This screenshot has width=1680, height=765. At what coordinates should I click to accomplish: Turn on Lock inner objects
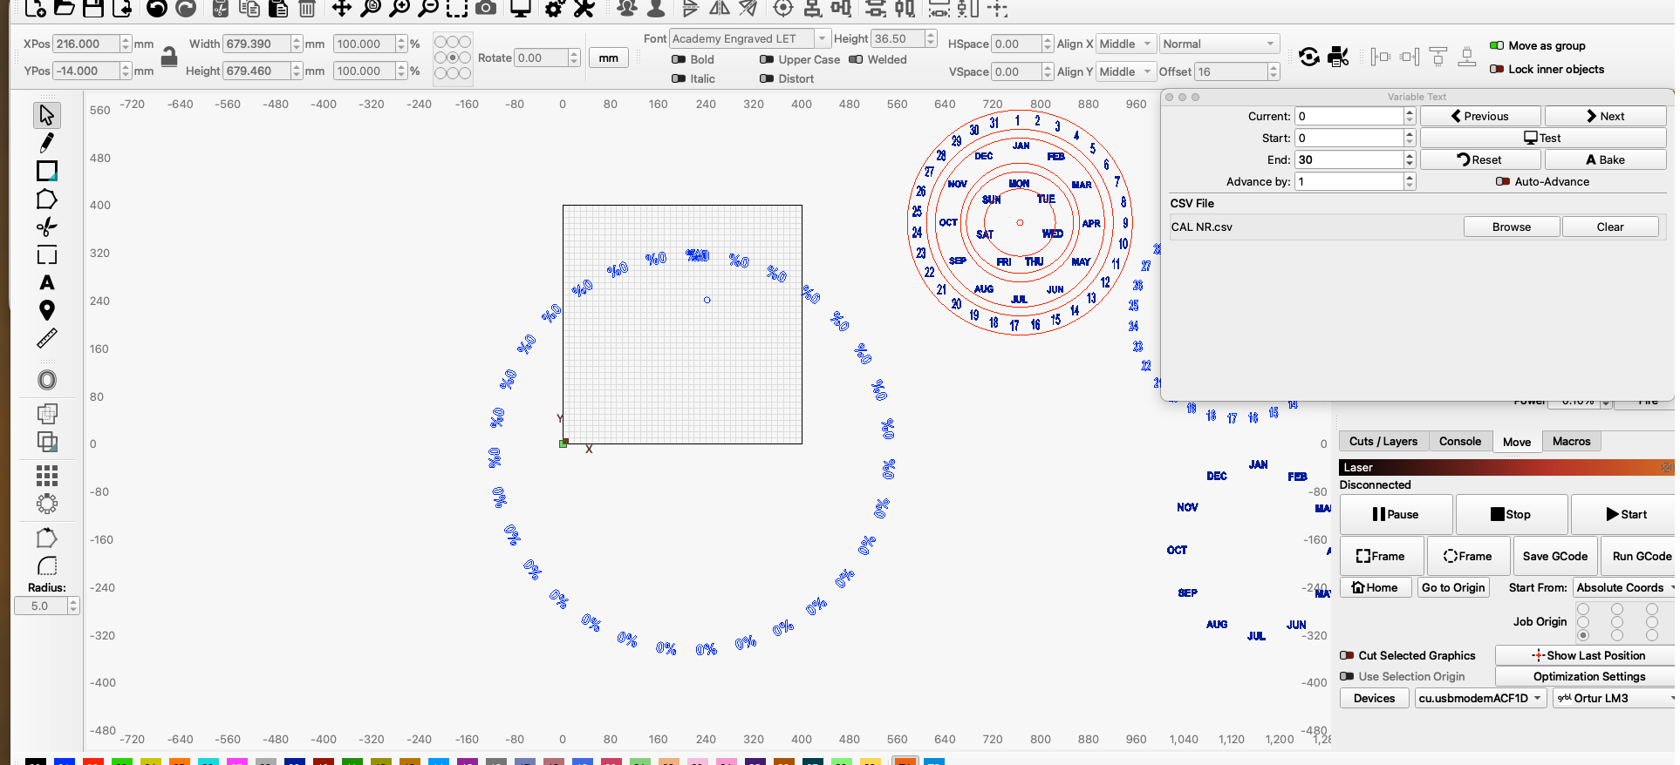pos(1497,69)
